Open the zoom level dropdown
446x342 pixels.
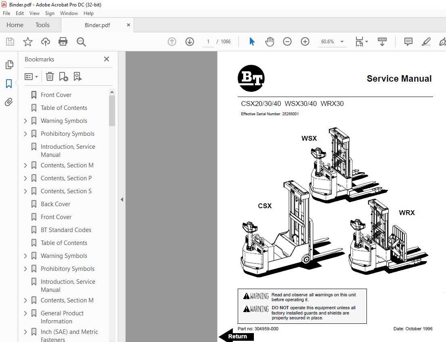(342, 42)
